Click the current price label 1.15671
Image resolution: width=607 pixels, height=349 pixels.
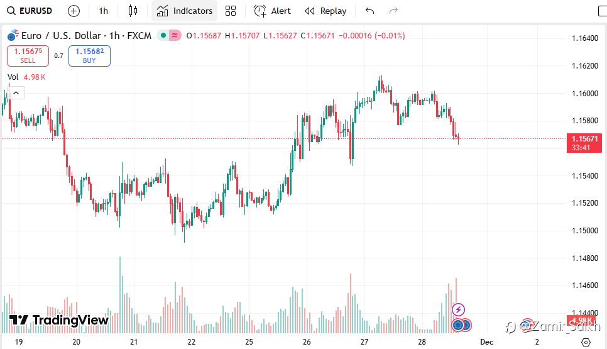click(x=584, y=138)
